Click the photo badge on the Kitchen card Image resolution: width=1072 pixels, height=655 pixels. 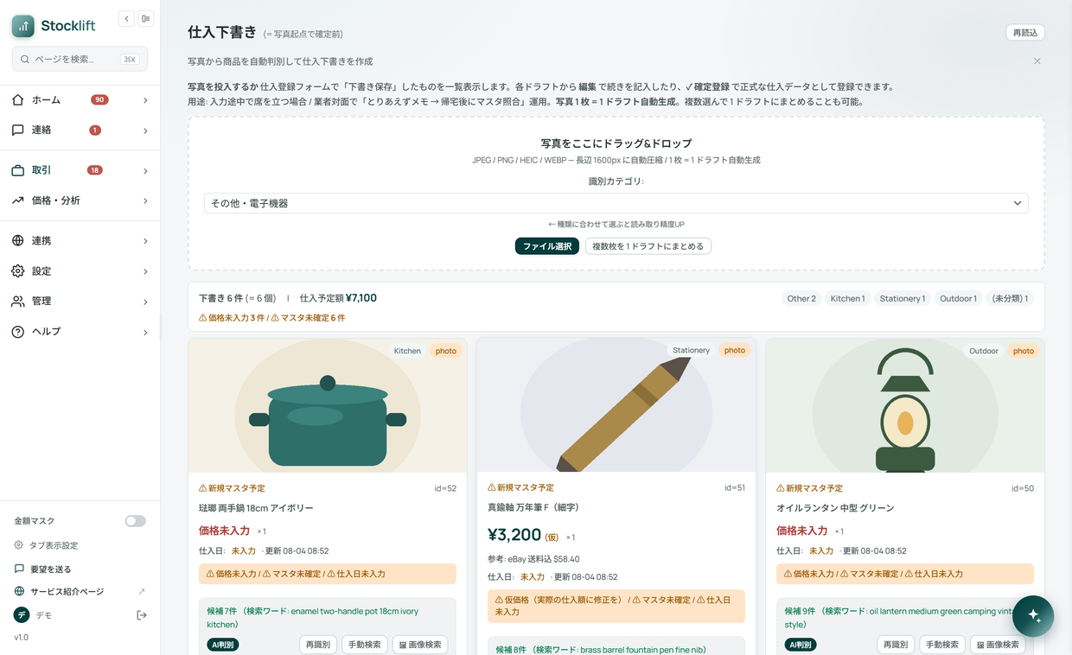click(x=446, y=351)
